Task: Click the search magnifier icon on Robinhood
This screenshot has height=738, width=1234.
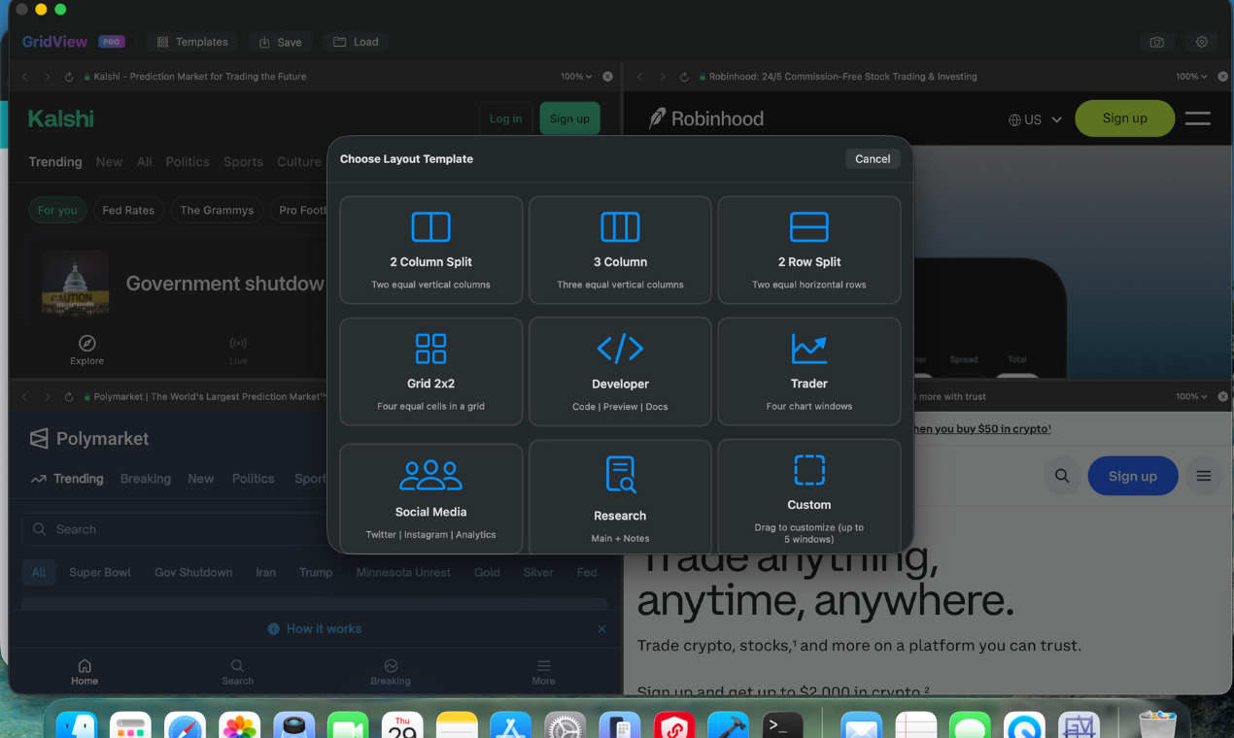Action: 1061,476
